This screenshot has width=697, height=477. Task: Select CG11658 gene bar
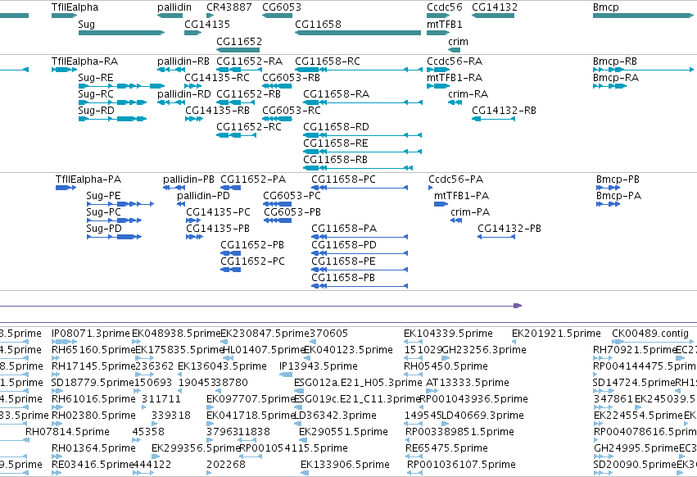[x=358, y=33]
